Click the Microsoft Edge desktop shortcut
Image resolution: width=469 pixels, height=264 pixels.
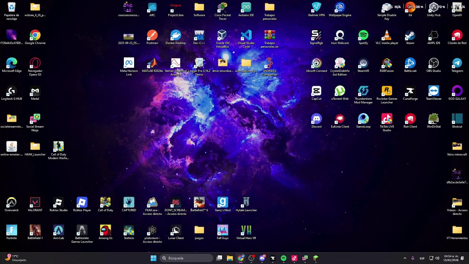pos(12,63)
